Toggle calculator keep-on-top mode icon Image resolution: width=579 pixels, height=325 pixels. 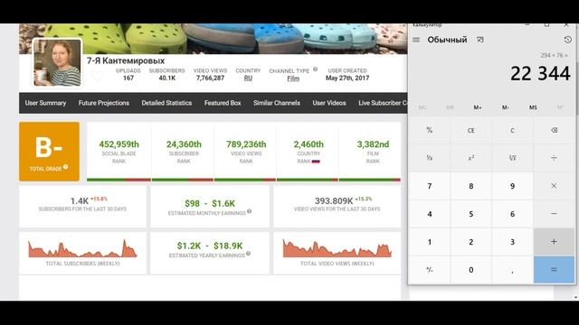[x=480, y=40]
